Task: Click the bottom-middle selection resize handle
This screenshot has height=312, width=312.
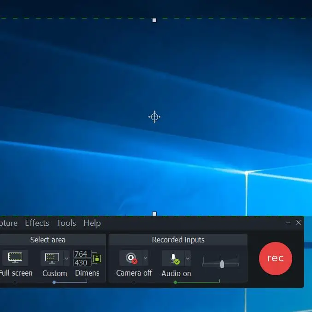Action: (154, 214)
